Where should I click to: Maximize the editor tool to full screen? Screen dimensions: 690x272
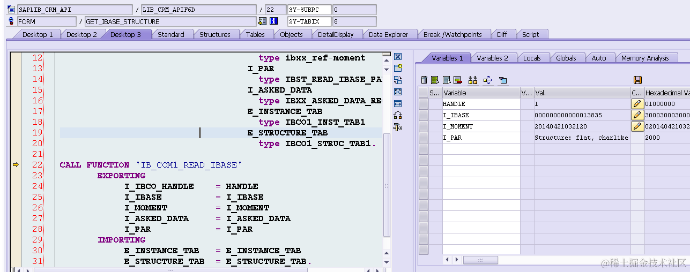click(398, 92)
